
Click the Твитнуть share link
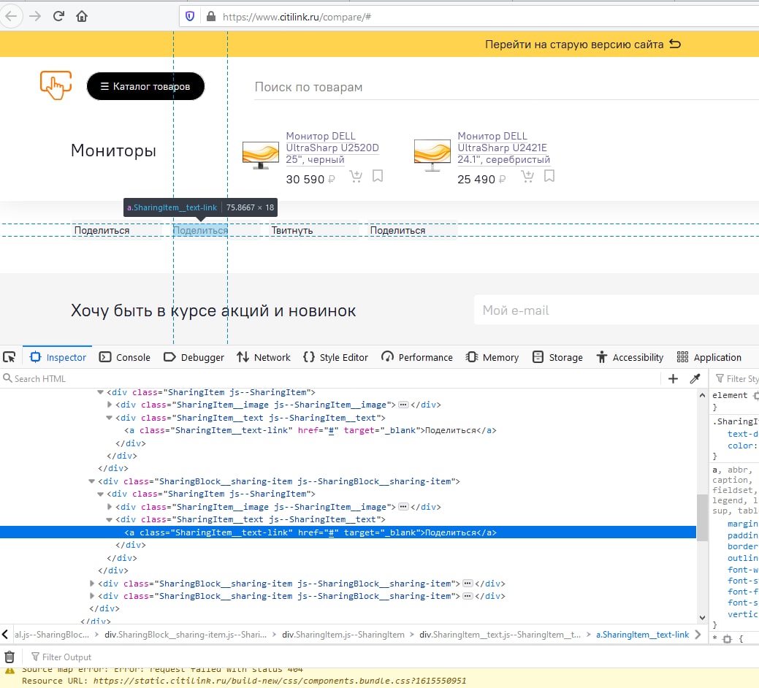(x=292, y=230)
